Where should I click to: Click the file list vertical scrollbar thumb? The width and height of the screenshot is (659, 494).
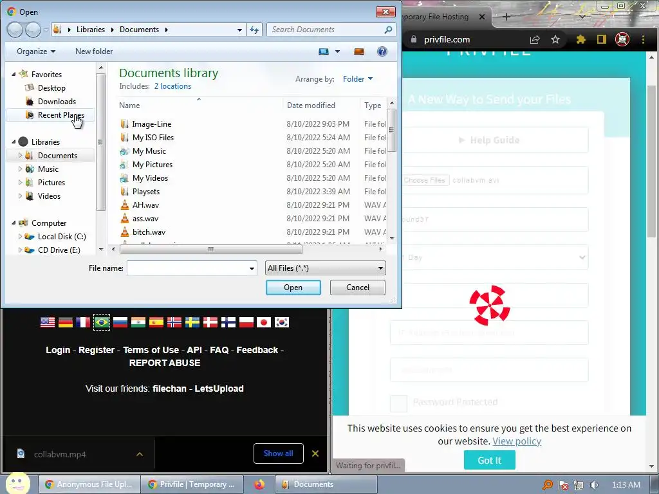pos(392,130)
